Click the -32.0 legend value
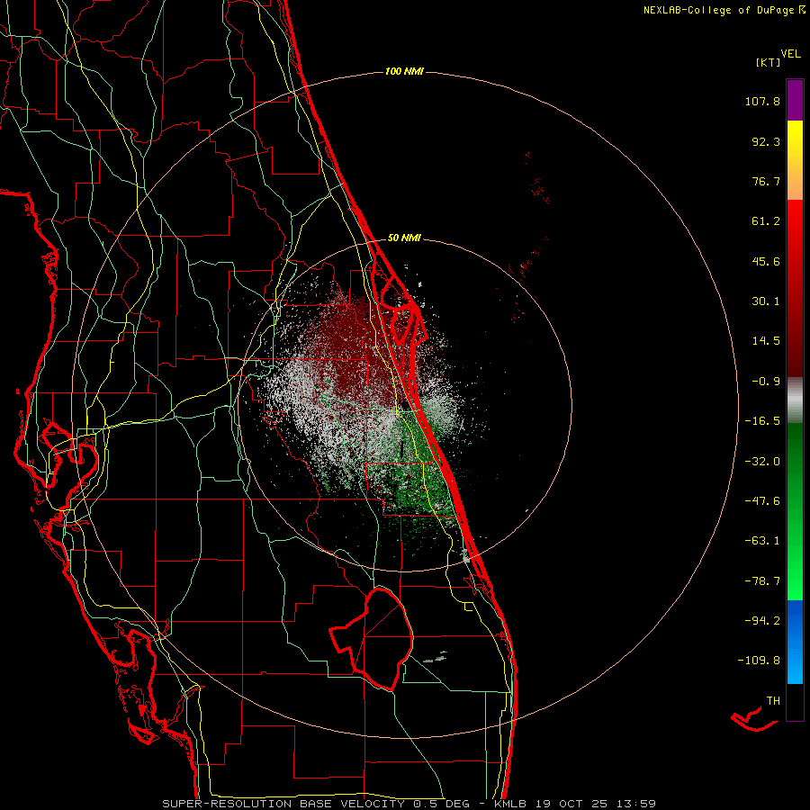The width and height of the screenshot is (810, 810). [762, 462]
